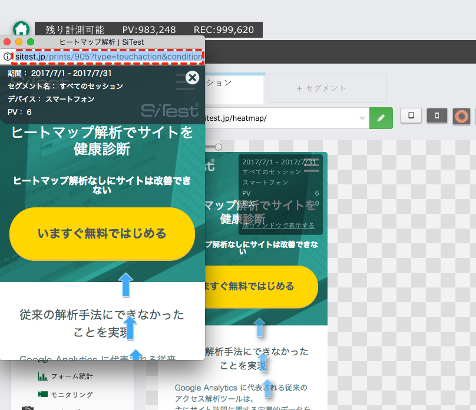
Task: Click the green pencil edit button
Action: [x=381, y=118]
